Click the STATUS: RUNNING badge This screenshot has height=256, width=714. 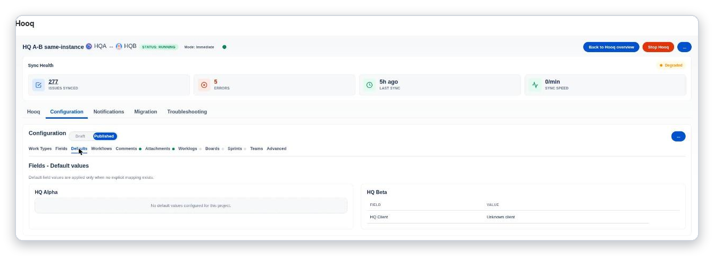[x=159, y=47]
